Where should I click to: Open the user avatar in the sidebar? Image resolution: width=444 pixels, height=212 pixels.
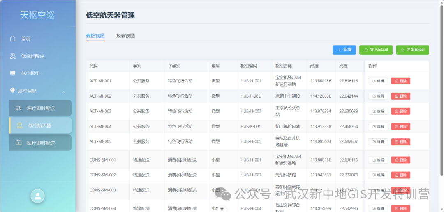coord(38,196)
